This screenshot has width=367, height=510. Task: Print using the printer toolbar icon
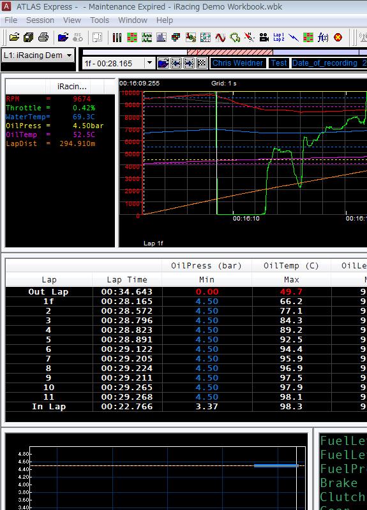click(43, 38)
